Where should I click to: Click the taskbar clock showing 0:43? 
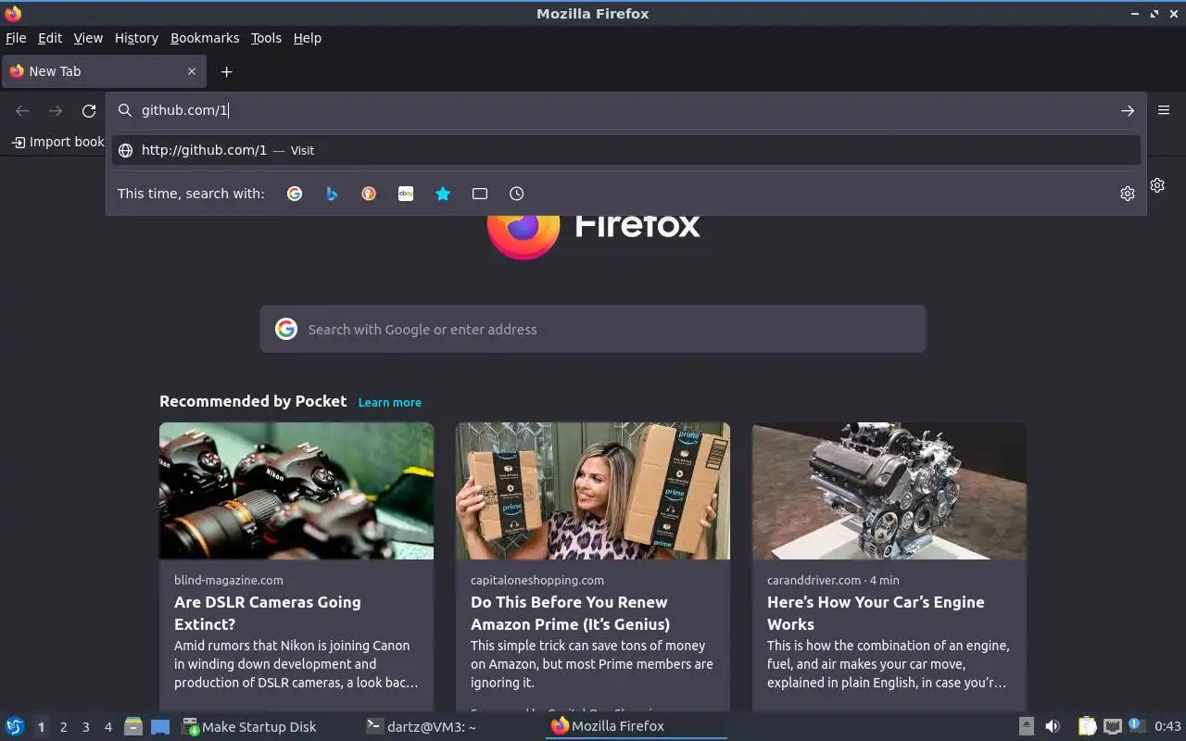pyautogui.click(x=1167, y=727)
